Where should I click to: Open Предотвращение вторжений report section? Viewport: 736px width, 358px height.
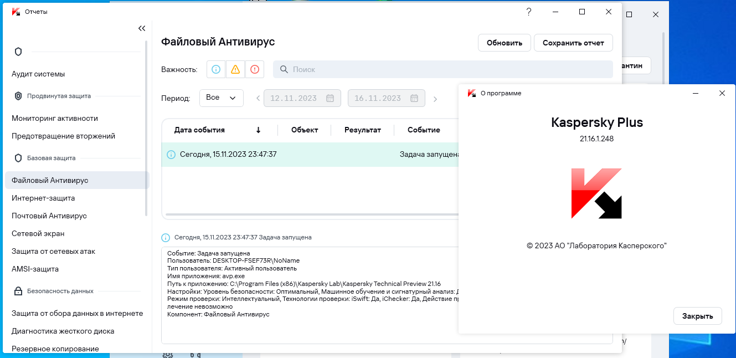pos(63,136)
